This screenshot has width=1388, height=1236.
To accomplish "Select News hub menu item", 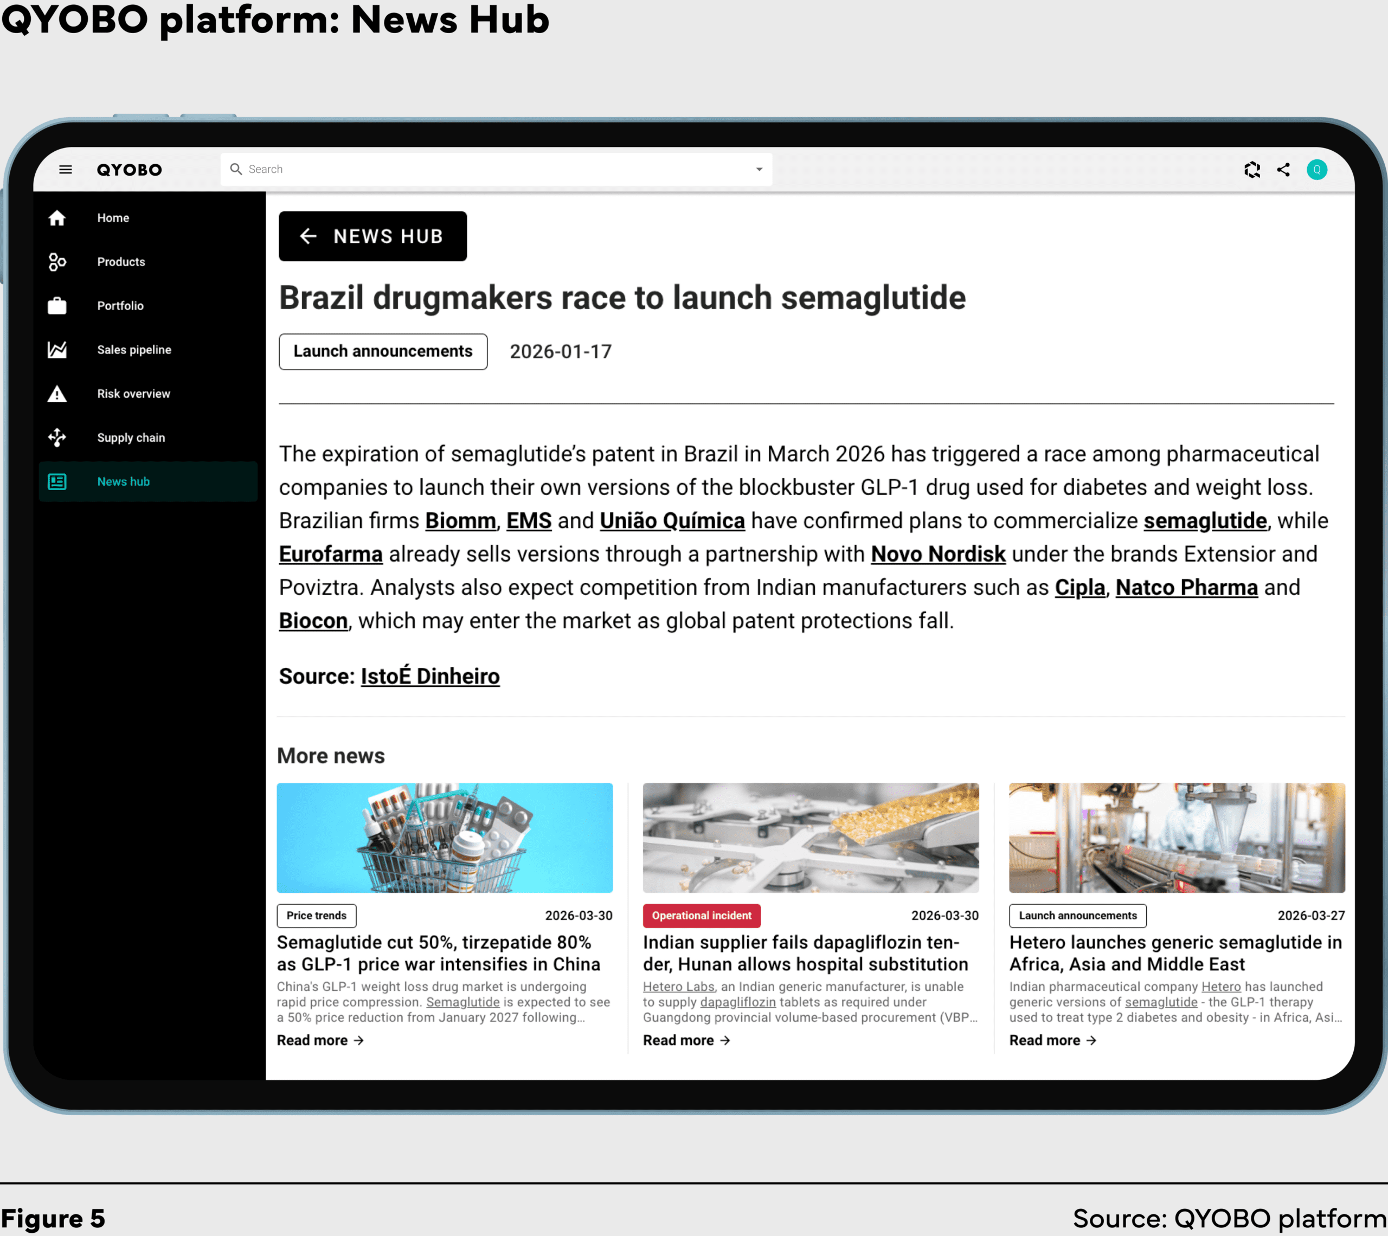I will pyautogui.click(x=123, y=481).
